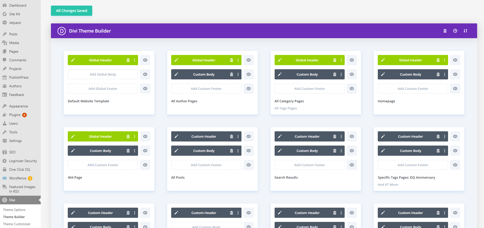Open options menu for Homepage Global Header
The image size is (484, 228).
(445, 60)
